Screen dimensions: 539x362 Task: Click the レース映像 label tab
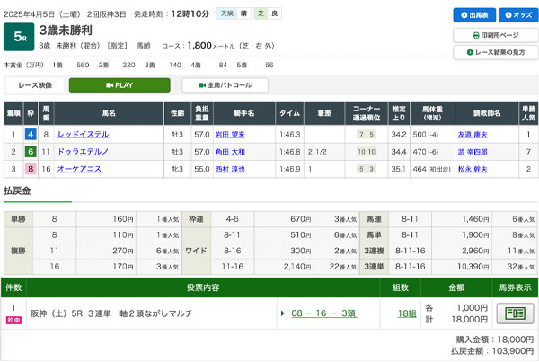(x=35, y=85)
